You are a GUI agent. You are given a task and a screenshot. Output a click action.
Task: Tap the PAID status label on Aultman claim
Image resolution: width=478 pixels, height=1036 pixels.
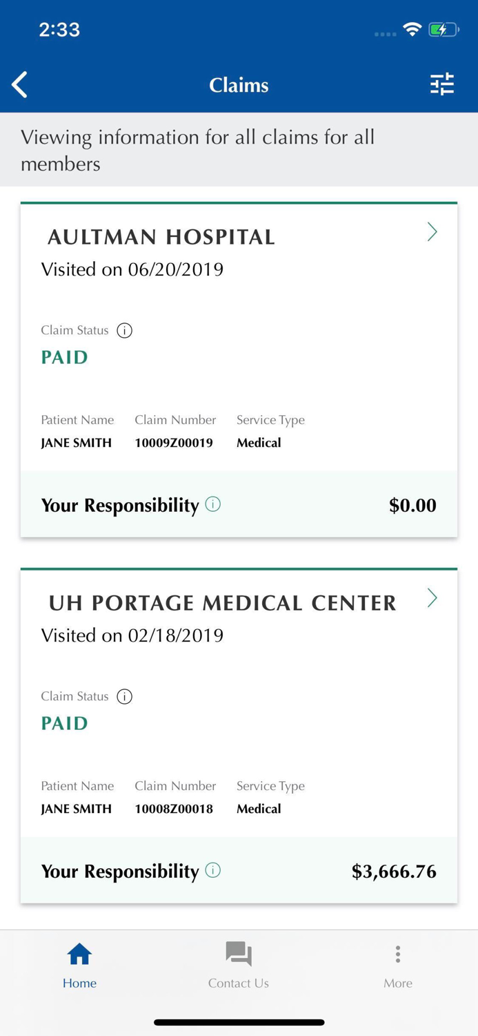[63, 357]
